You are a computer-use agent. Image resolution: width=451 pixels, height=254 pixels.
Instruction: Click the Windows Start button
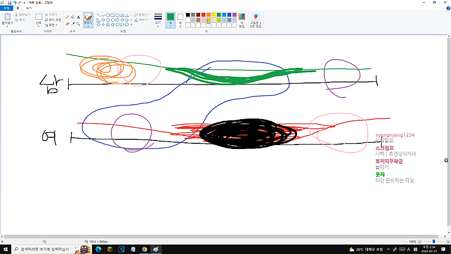tap(6, 249)
